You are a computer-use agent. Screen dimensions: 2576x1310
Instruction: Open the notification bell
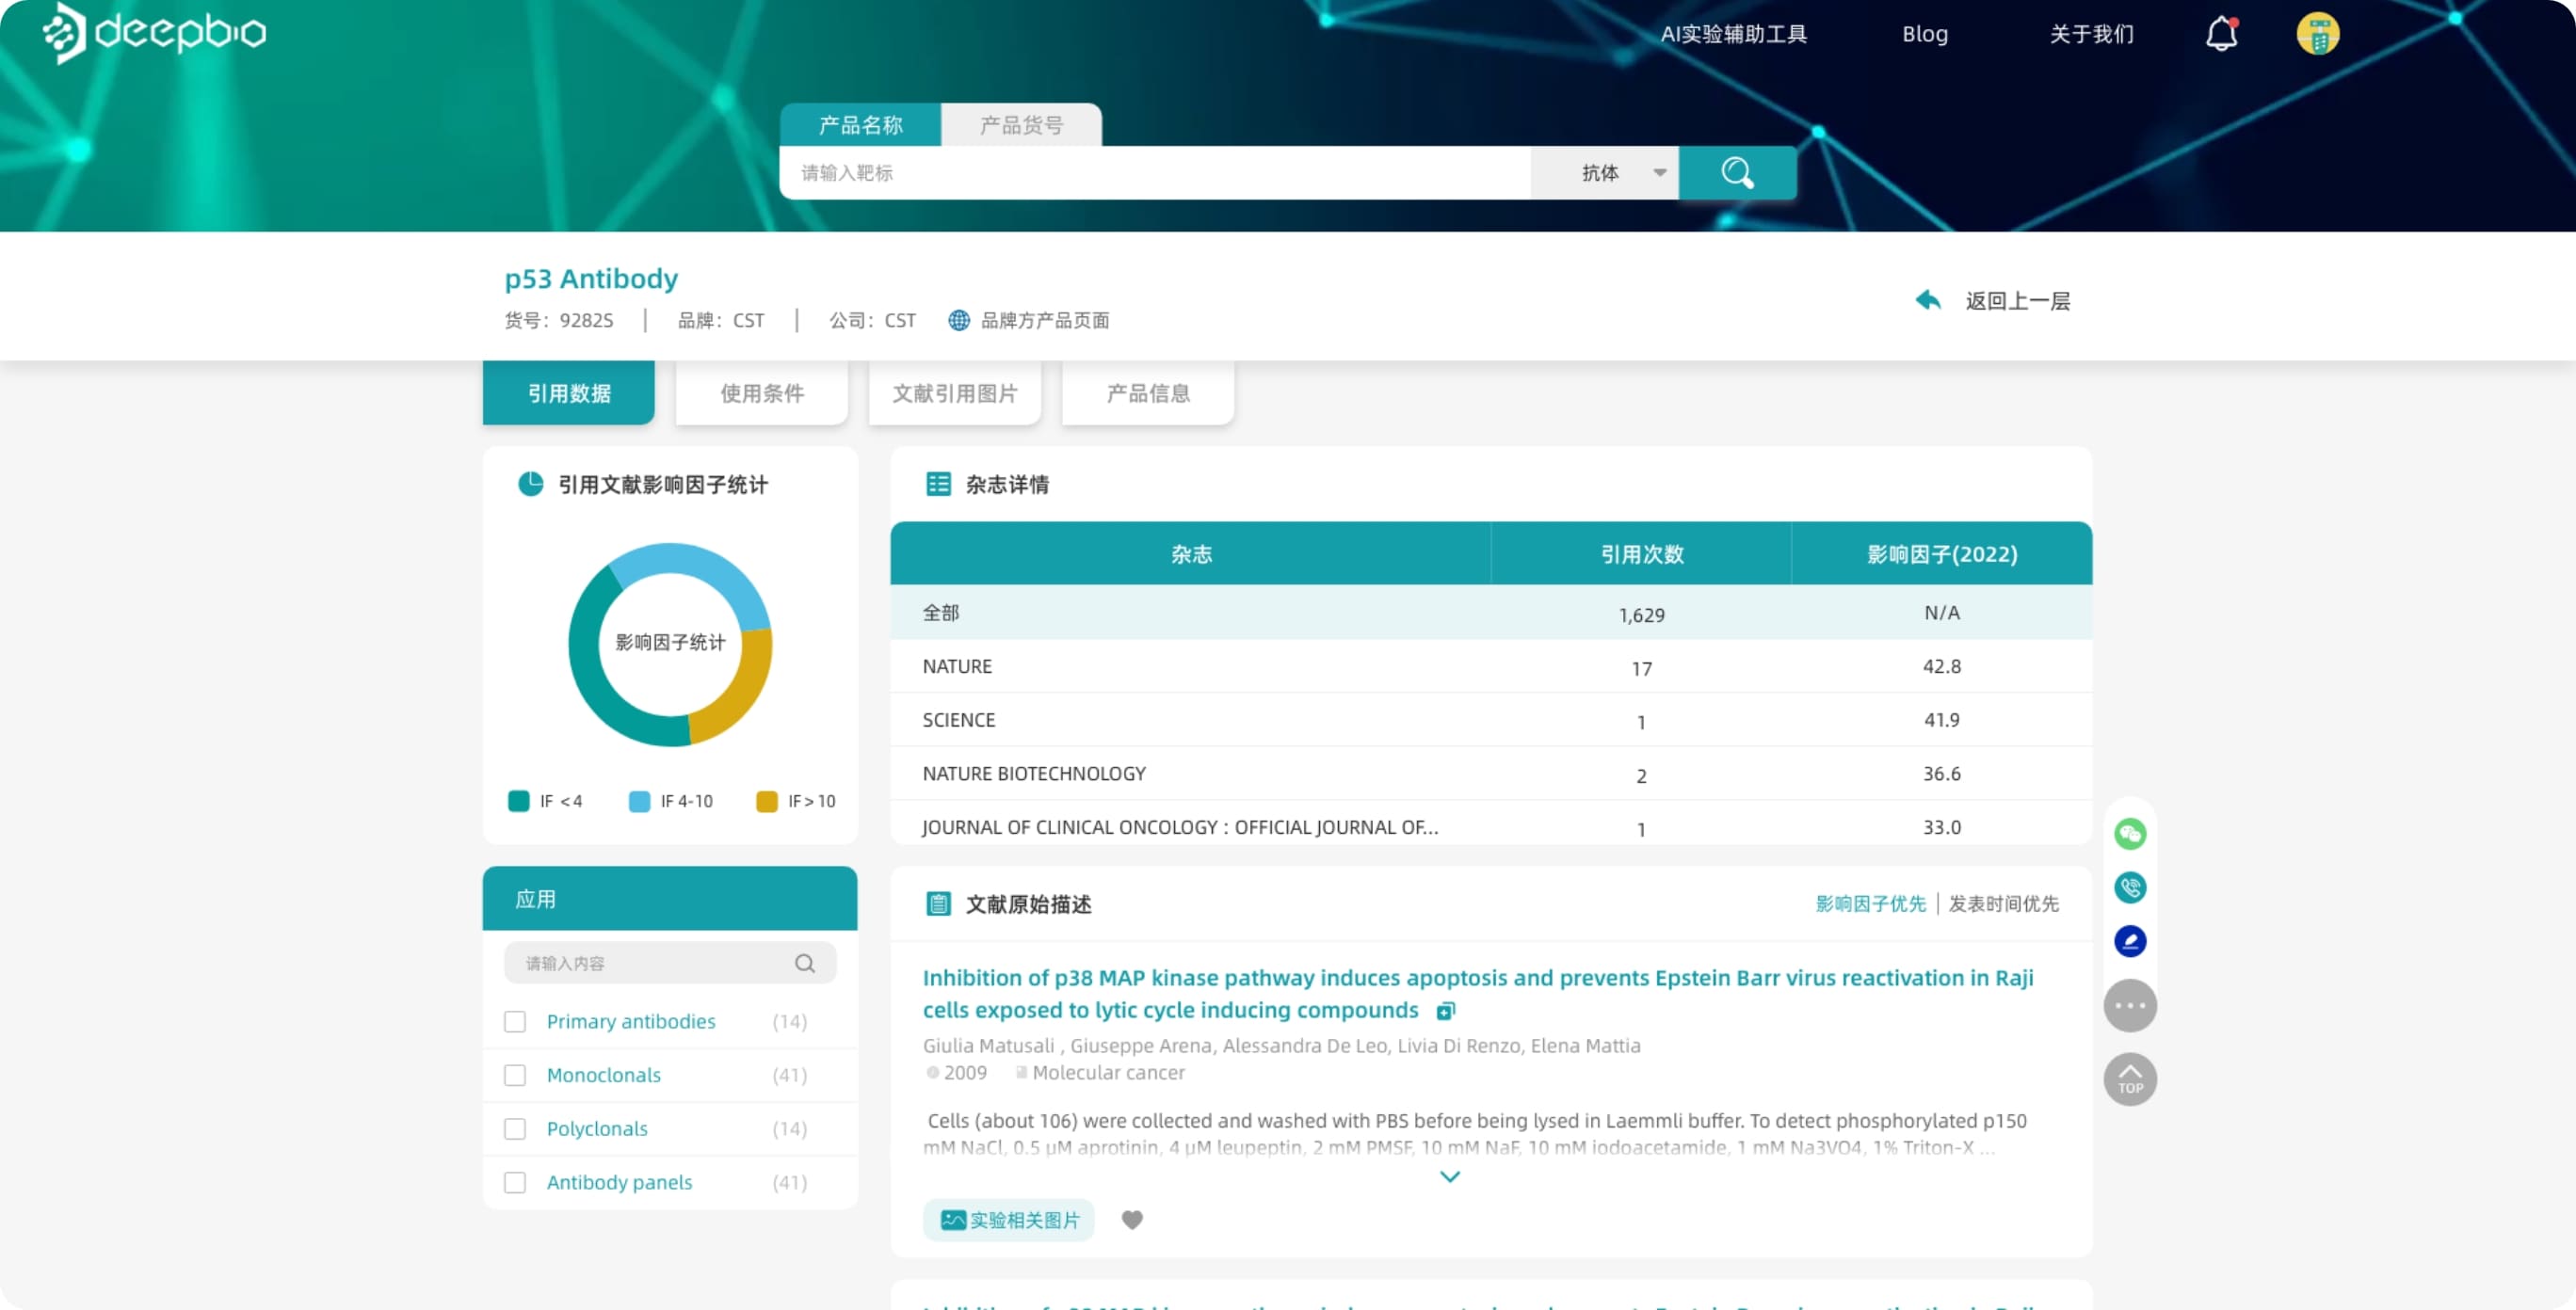point(2221,34)
